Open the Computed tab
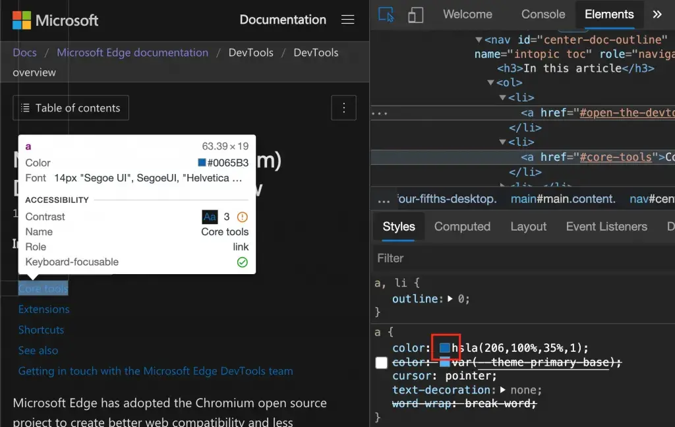 click(x=462, y=227)
